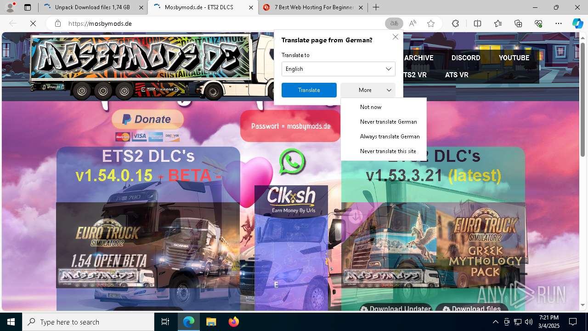This screenshot has width=588, height=331.
Task: Open network status tray icon
Action: pos(518,322)
